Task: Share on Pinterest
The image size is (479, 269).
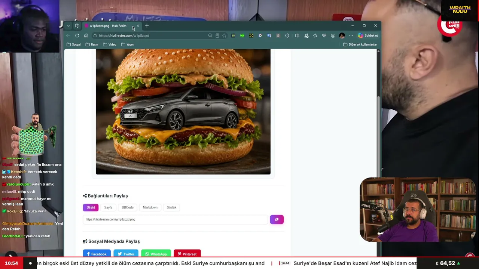Action: pos(187,254)
